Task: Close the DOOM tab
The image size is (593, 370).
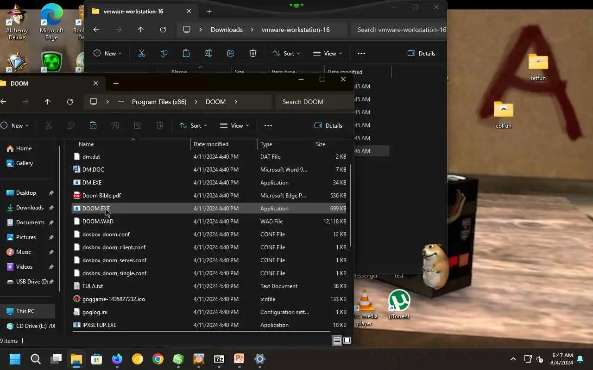Action: (95, 83)
